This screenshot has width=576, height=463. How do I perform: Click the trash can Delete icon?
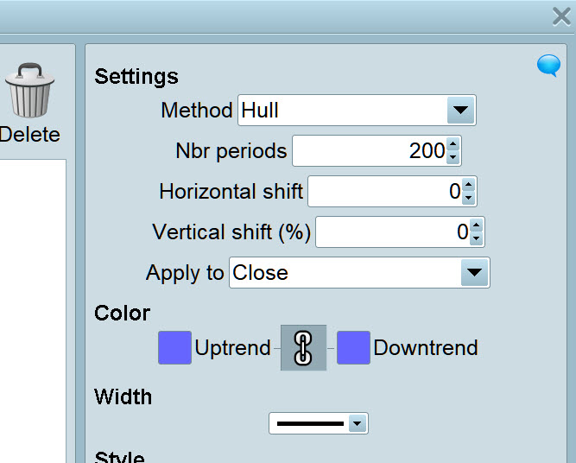point(28,91)
